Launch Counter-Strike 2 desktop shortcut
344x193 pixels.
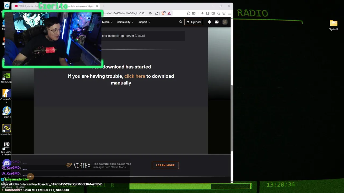point(6,96)
